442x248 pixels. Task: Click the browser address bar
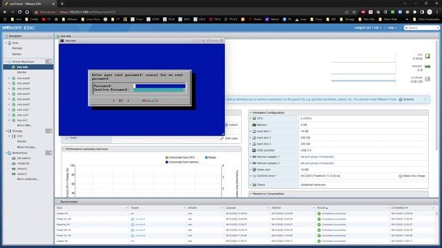186,12
